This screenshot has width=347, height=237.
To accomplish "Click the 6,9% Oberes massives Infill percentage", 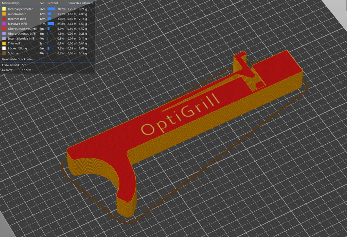I will (60, 29).
